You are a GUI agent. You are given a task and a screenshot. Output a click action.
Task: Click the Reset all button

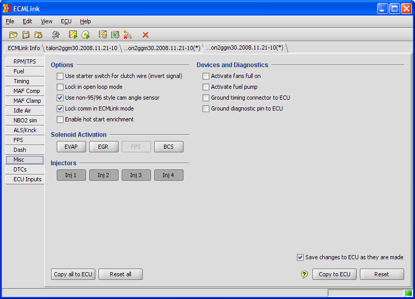pos(120,274)
